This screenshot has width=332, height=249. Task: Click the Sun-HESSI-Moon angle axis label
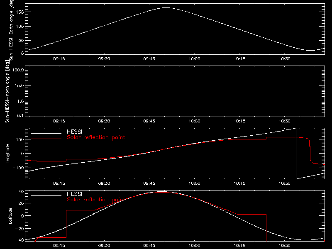(x=7, y=91)
